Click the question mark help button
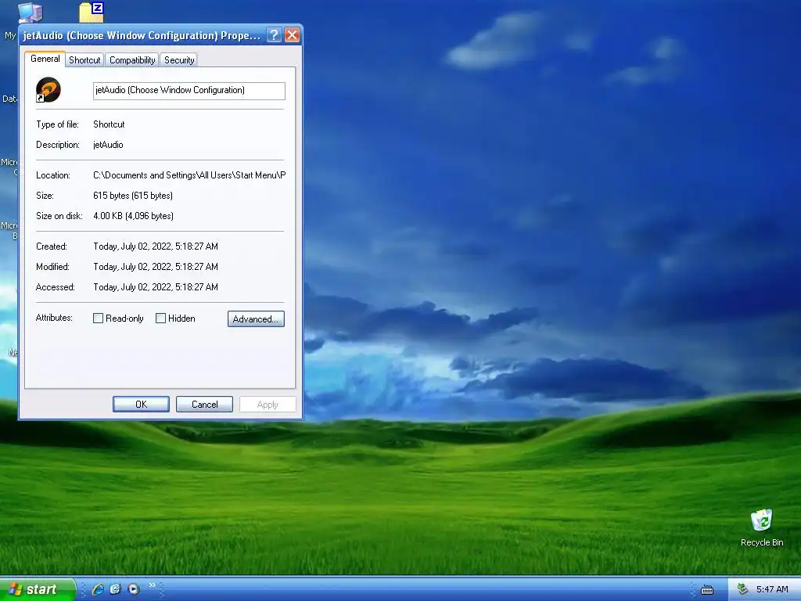 click(x=274, y=34)
